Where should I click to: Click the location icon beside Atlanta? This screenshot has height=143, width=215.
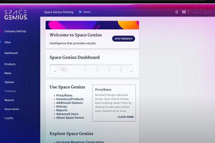[x=80, y=12]
